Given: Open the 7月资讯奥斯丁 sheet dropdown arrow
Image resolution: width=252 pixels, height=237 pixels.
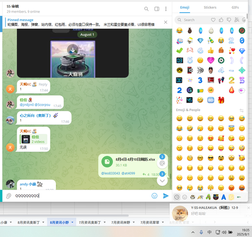Looking at the screenshot, I should pos(105,222).
